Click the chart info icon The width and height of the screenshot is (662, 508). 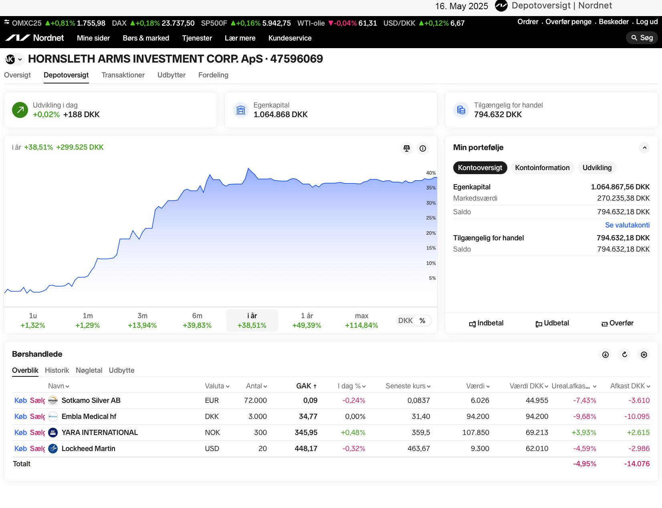coord(423,148)
